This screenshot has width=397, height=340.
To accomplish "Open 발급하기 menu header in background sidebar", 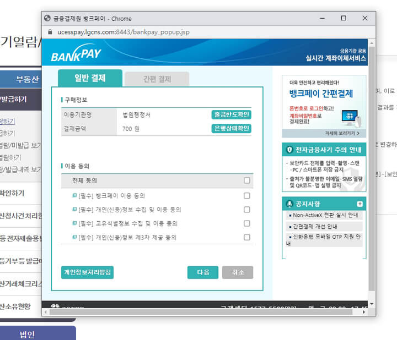I will click(21, 99).
